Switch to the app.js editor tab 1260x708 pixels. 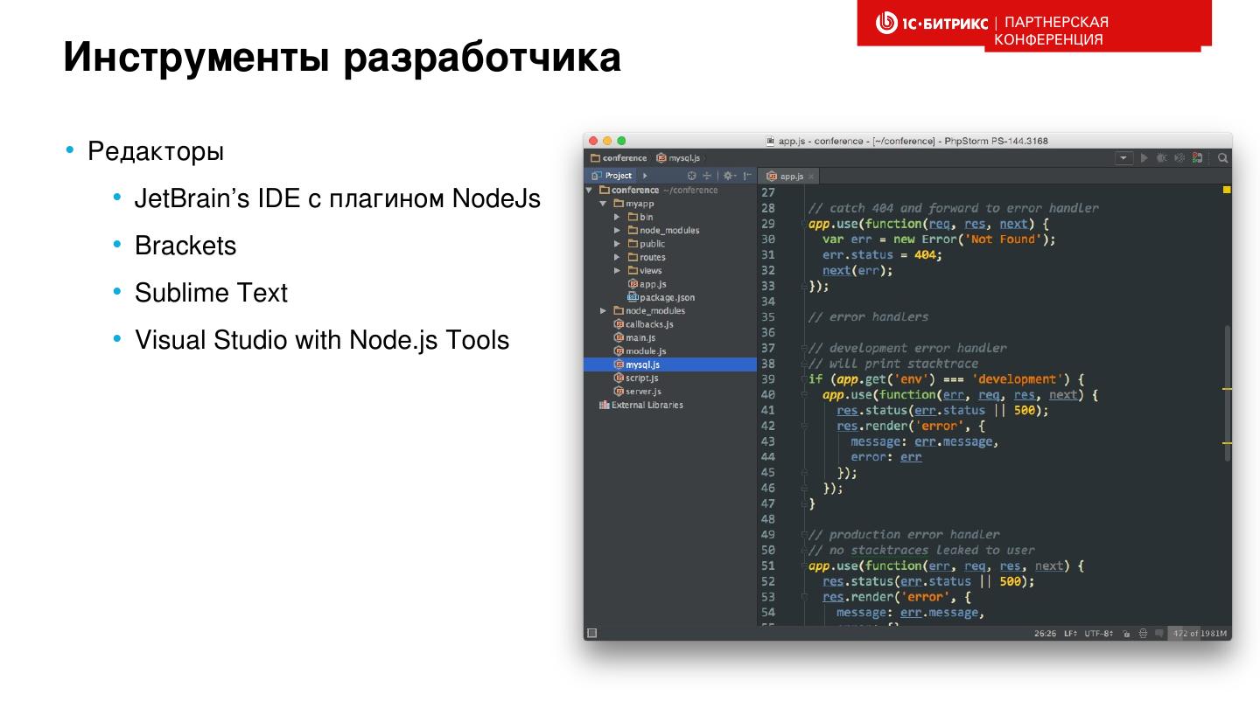(x=787, y=176)
